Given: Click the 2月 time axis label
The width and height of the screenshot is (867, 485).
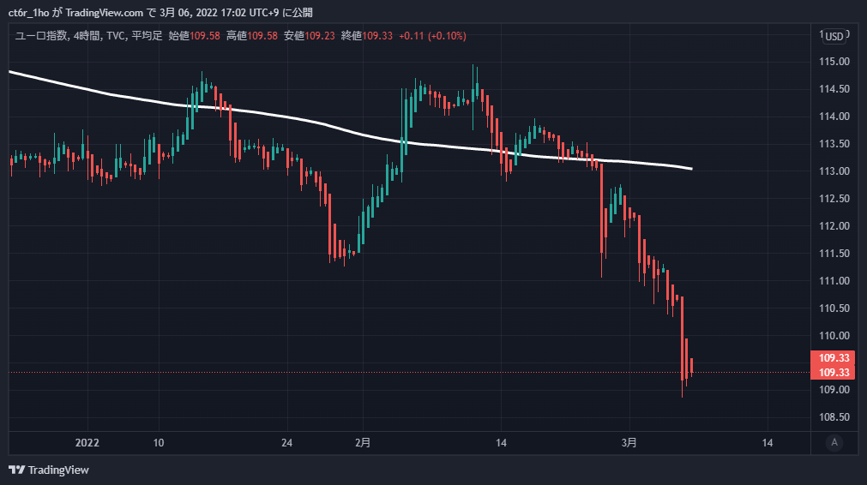Looking at the screenshot, I should 363,443.
